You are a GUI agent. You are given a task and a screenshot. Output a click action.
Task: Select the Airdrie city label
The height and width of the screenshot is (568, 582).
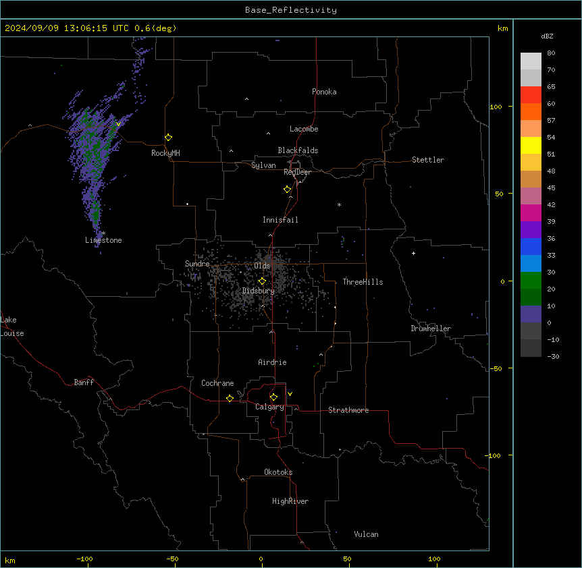(272, 362)
